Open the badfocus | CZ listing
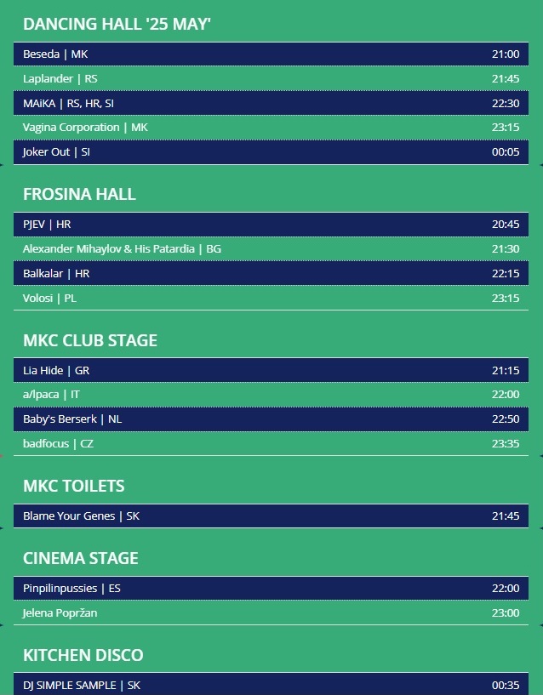 coord(271,444)
